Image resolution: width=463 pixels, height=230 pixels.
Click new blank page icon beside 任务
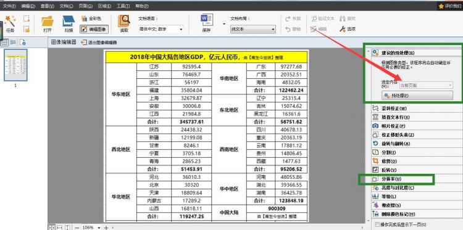27,19
